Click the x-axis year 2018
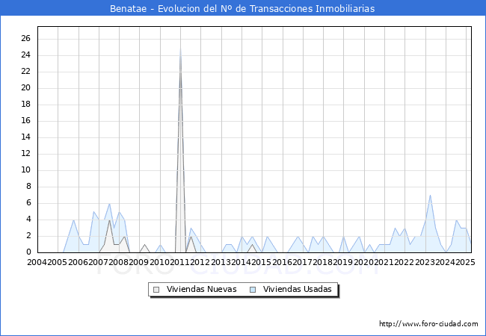Screen dimensions: 486x336 click(323, 262)
